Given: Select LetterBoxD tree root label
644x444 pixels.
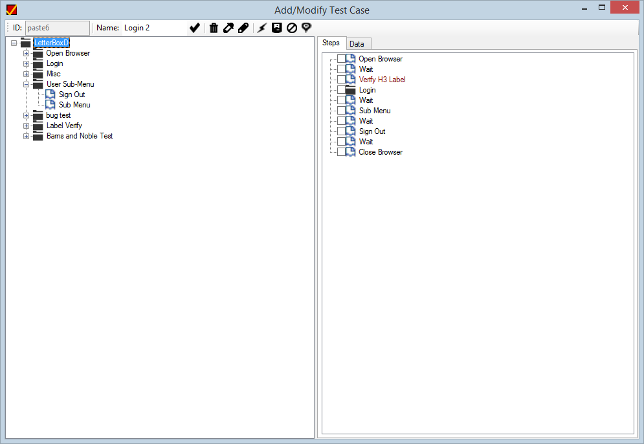Looking at the screenshot, I should coord(51,43).
